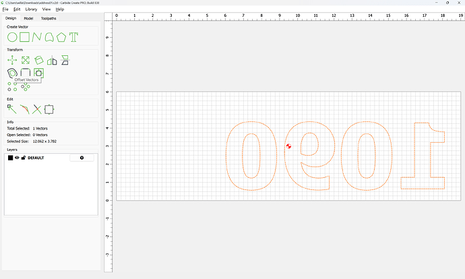Click the Trim Vectors scissors icon
The image size is (465, 279).
(37, 108)
